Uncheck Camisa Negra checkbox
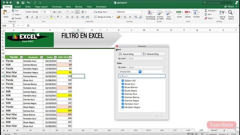The height and width of the screenshot is (135, 240). click(x=123, y=100)
